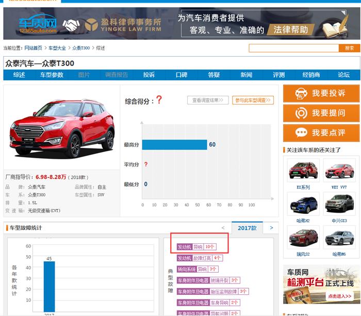Click the blue 2017 bar showing 45

click(x=50, y=287)
